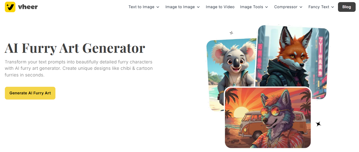359x152 pixels.
Task: Open the Compressor menu
Action: pyautogui.click(x=288, y=7)
